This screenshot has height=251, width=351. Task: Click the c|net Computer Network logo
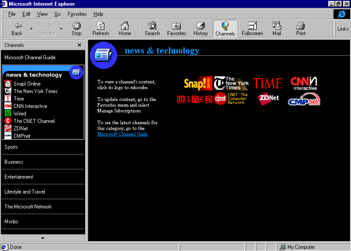click(231, 99)
